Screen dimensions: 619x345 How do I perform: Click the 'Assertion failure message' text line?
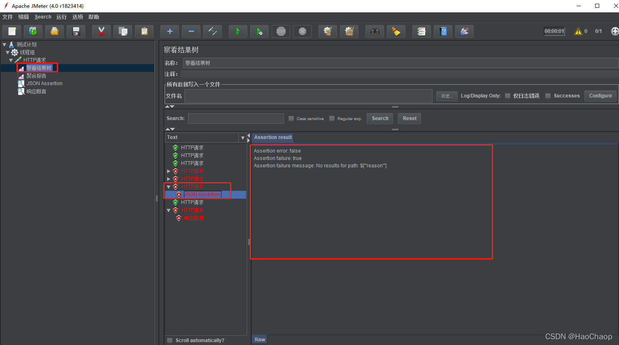click(x=320, y=166)
